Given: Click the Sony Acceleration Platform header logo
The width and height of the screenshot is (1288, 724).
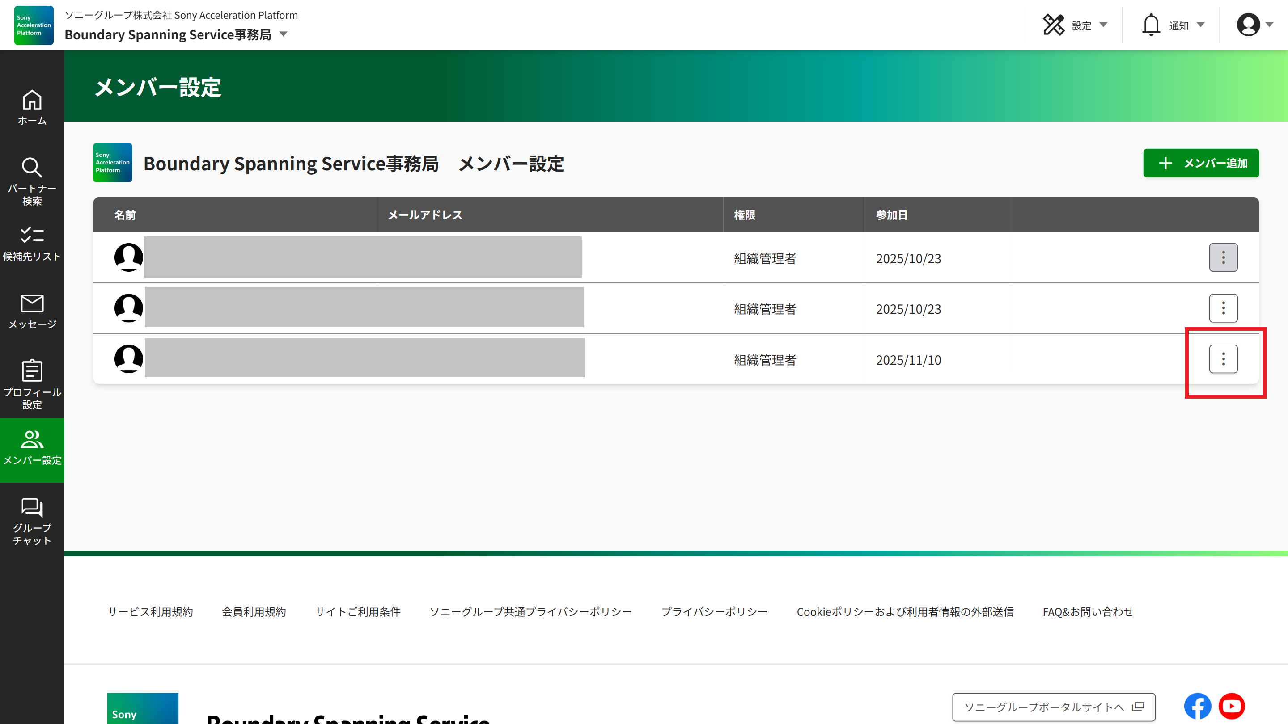Looking at the screenshot, I should [x=34, y=25].
